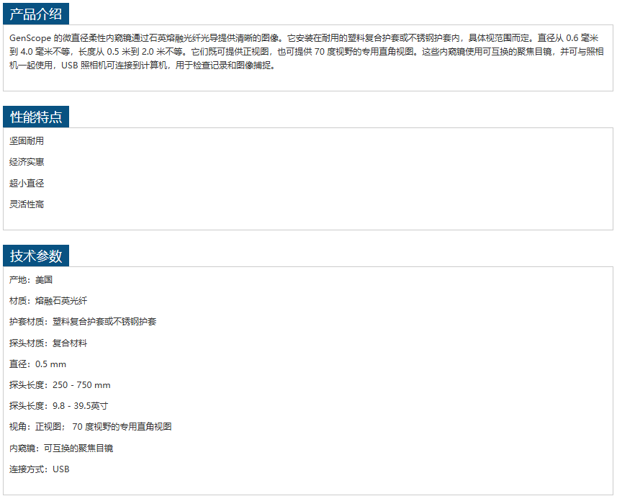Image resolution: width=617 pixels, height=496 pixels.
Task: Select the 视角 viewing angle spec line
Action: click(x=90, y=427)
